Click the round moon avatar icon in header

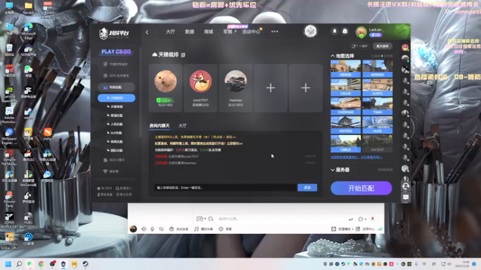310,31
